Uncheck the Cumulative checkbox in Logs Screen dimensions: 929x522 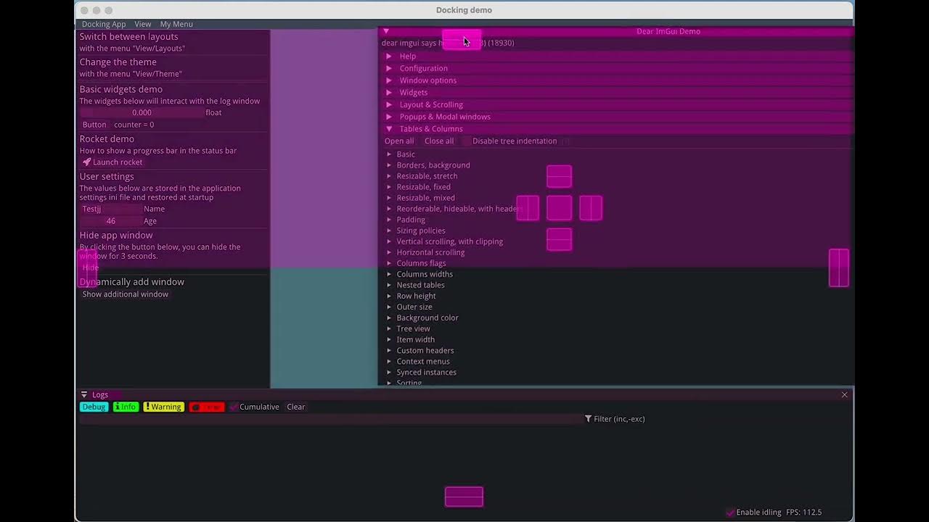click(234, 407)
